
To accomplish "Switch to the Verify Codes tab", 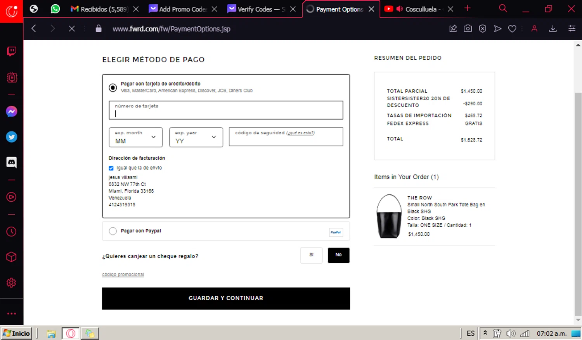I will tap(257, 9).
